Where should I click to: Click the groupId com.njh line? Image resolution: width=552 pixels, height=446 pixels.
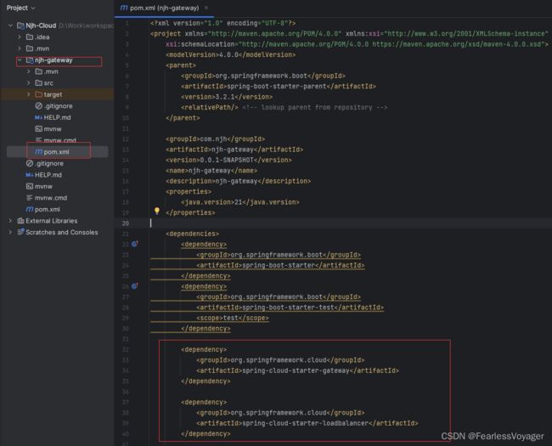click(215, 138)
